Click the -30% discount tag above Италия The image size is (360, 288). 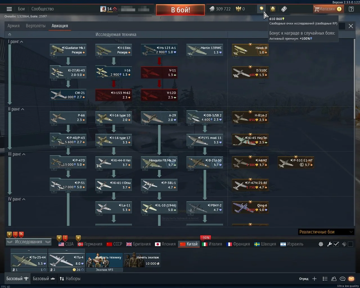click(x=206, y=238)
